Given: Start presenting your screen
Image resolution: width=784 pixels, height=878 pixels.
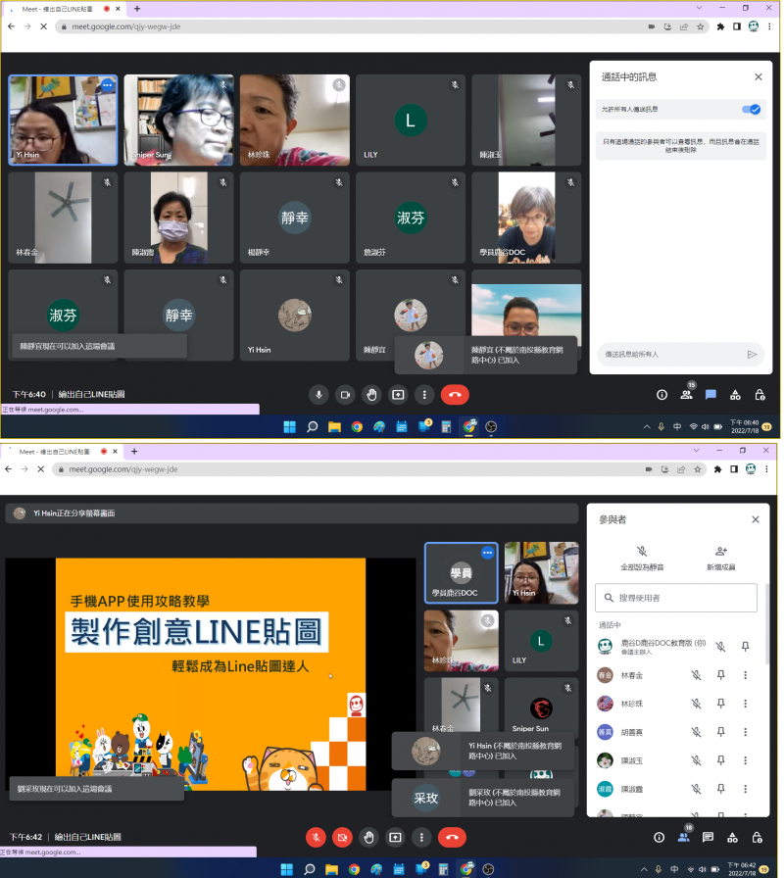Looking at the screenshot, I should click(x=398, y=394).
